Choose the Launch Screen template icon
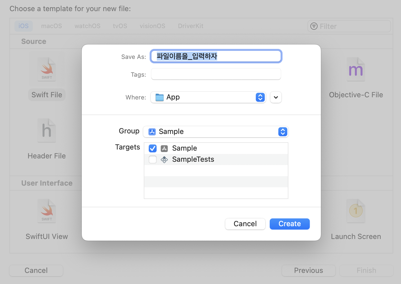 pyautogui.click(x=356, y=211)
